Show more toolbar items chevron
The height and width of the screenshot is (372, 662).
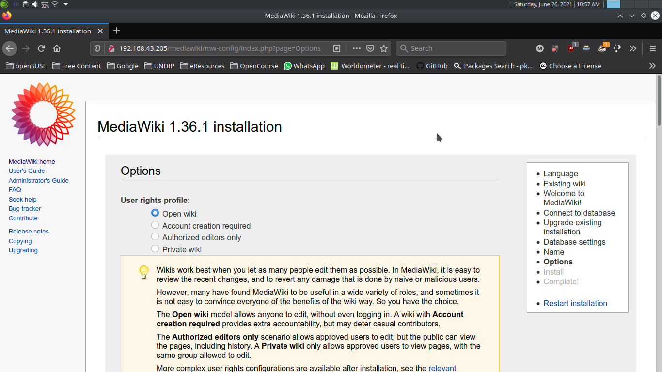click(x=633, y=48)
